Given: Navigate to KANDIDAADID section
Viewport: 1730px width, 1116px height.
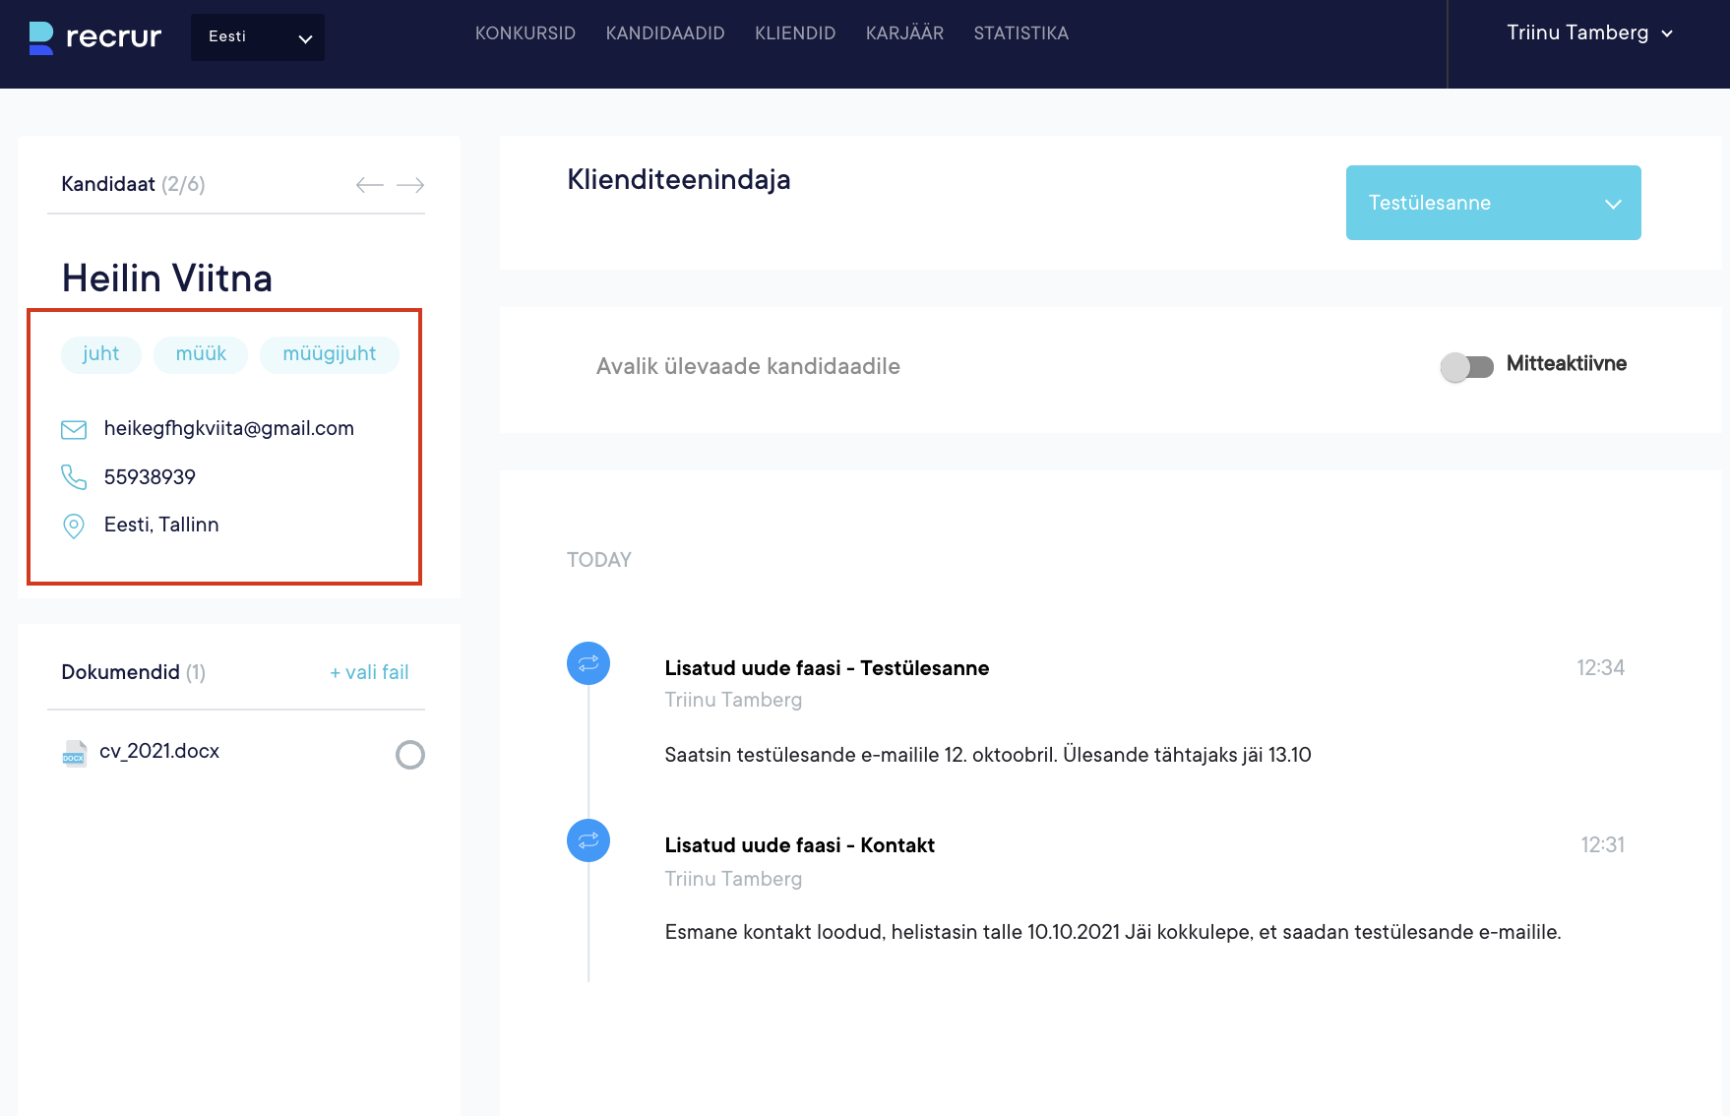Looking at the screenshot, I should (x=665, y=33).
